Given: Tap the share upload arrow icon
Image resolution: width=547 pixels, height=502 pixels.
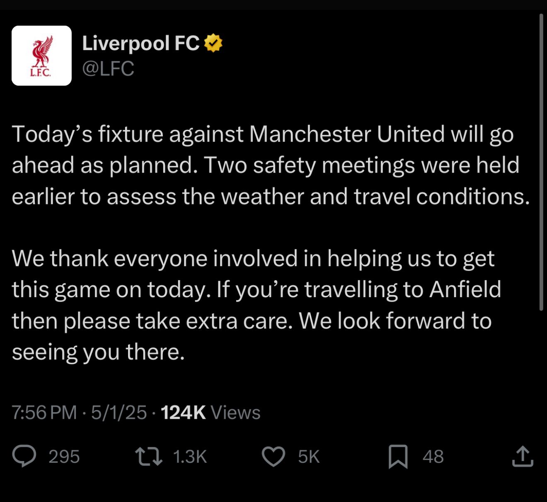Looking at the screenshot, I should 523,456.
